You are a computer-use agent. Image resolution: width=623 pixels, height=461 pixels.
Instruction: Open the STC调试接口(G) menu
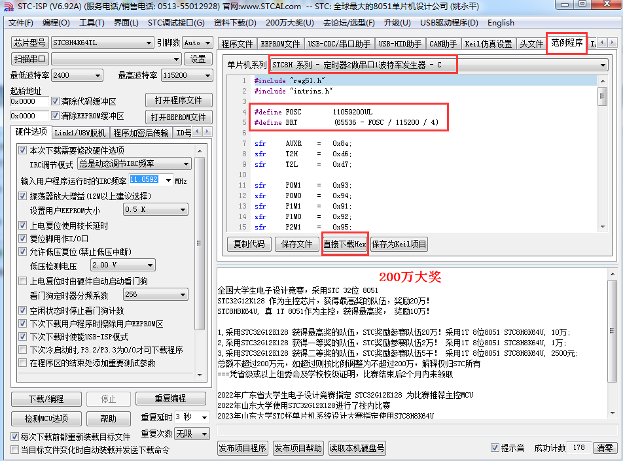[x=176, y=23]
